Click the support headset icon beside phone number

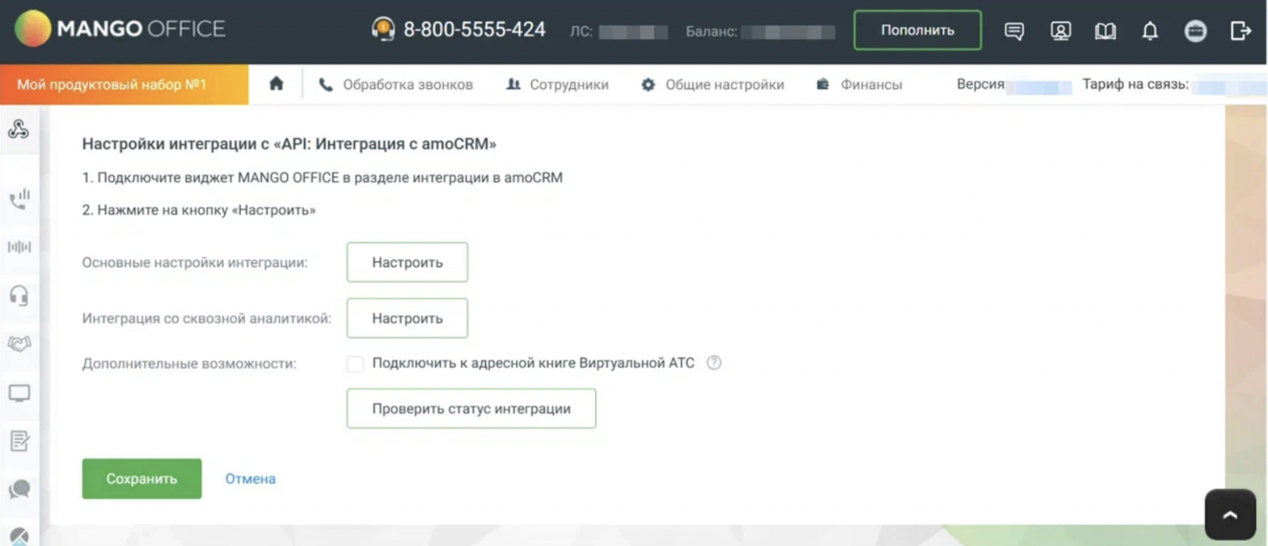pyautogui.click(x=383, y=29)
